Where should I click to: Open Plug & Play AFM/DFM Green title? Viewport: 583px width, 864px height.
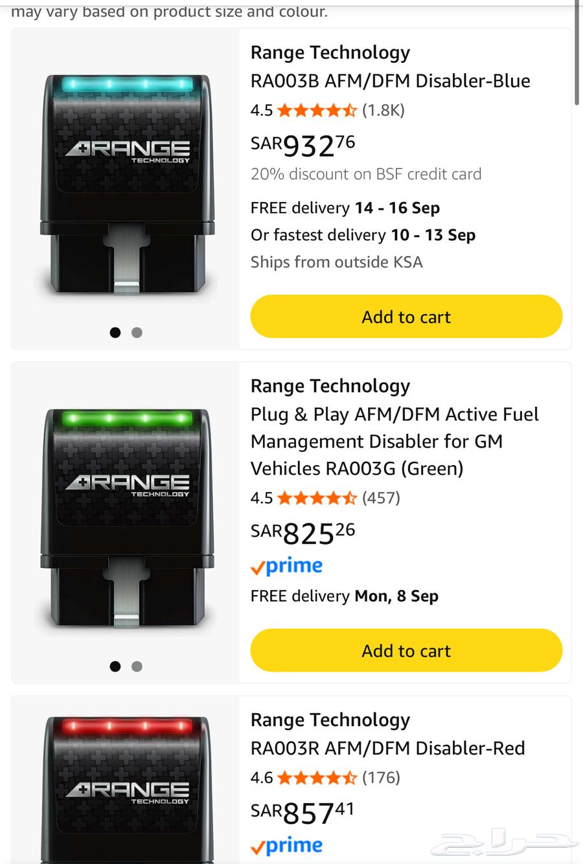pos(394,441)
